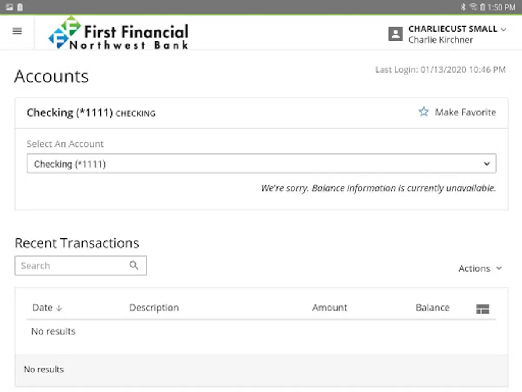
Task: Click the table column layout icon
Action: coord(483,309)
